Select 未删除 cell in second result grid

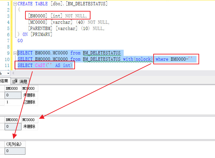[30, 127]
